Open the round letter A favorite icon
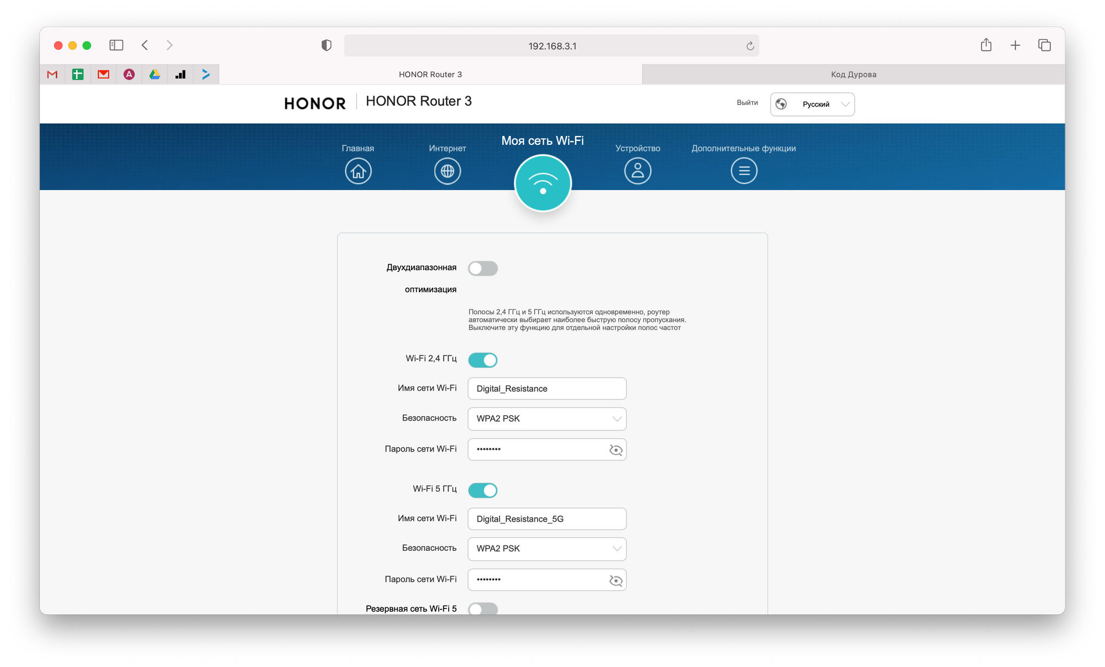 [129, 74]
